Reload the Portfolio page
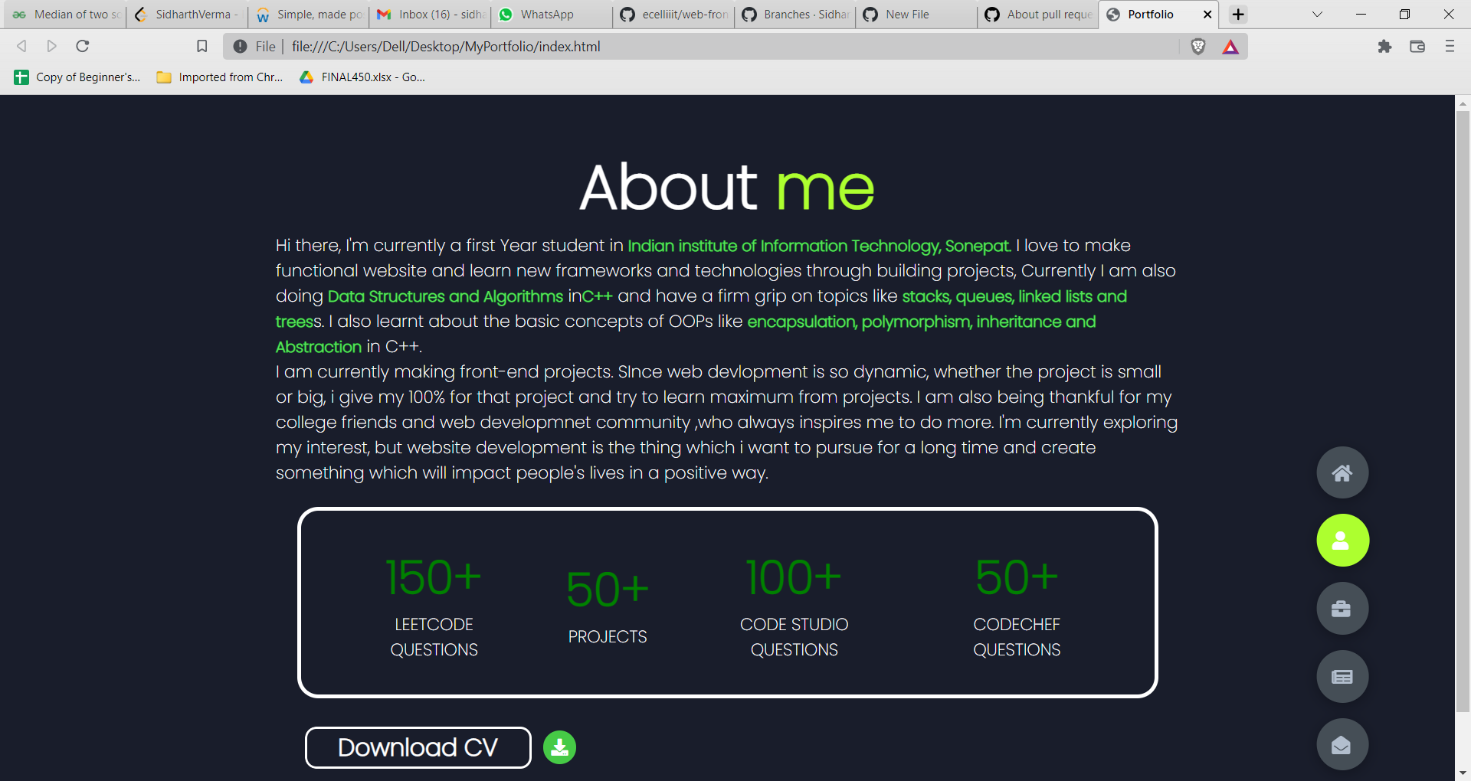This screenshot has height=781, width=1471. point(82,46)
